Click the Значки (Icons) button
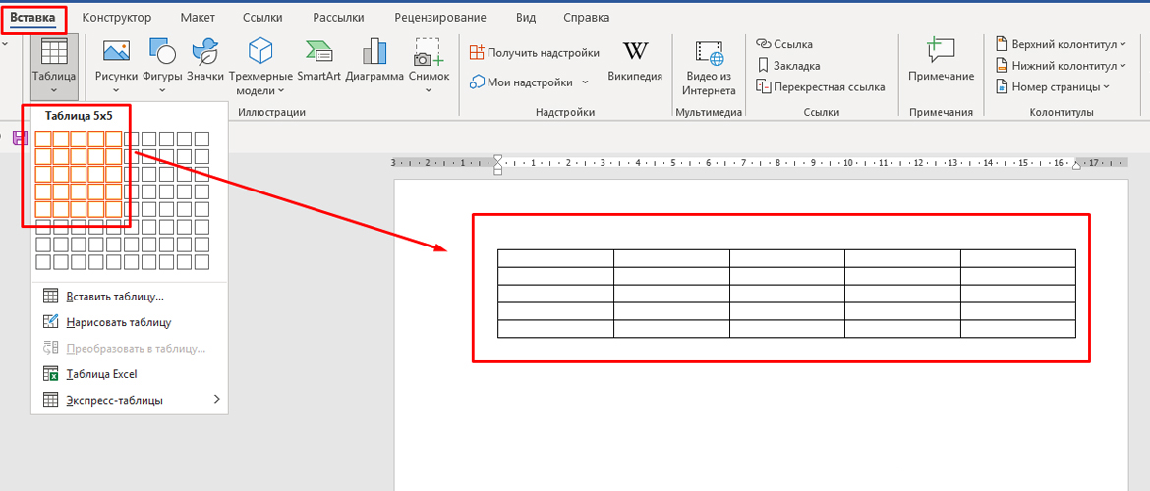This screenshot has height=491, width=1150. click(x=204, y=53)
